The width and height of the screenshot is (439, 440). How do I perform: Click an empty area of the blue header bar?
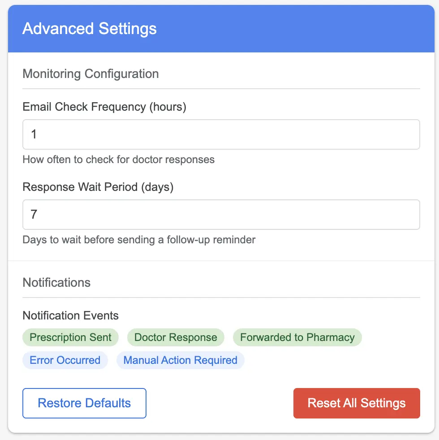click(x=295, y=29)
